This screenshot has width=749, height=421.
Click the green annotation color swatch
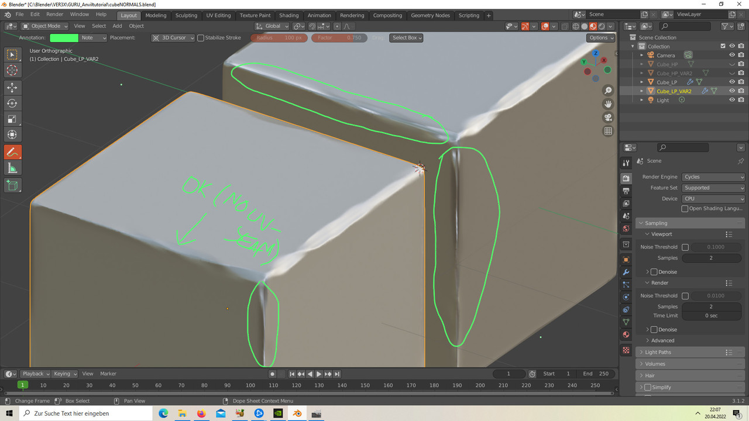(63, 37)
